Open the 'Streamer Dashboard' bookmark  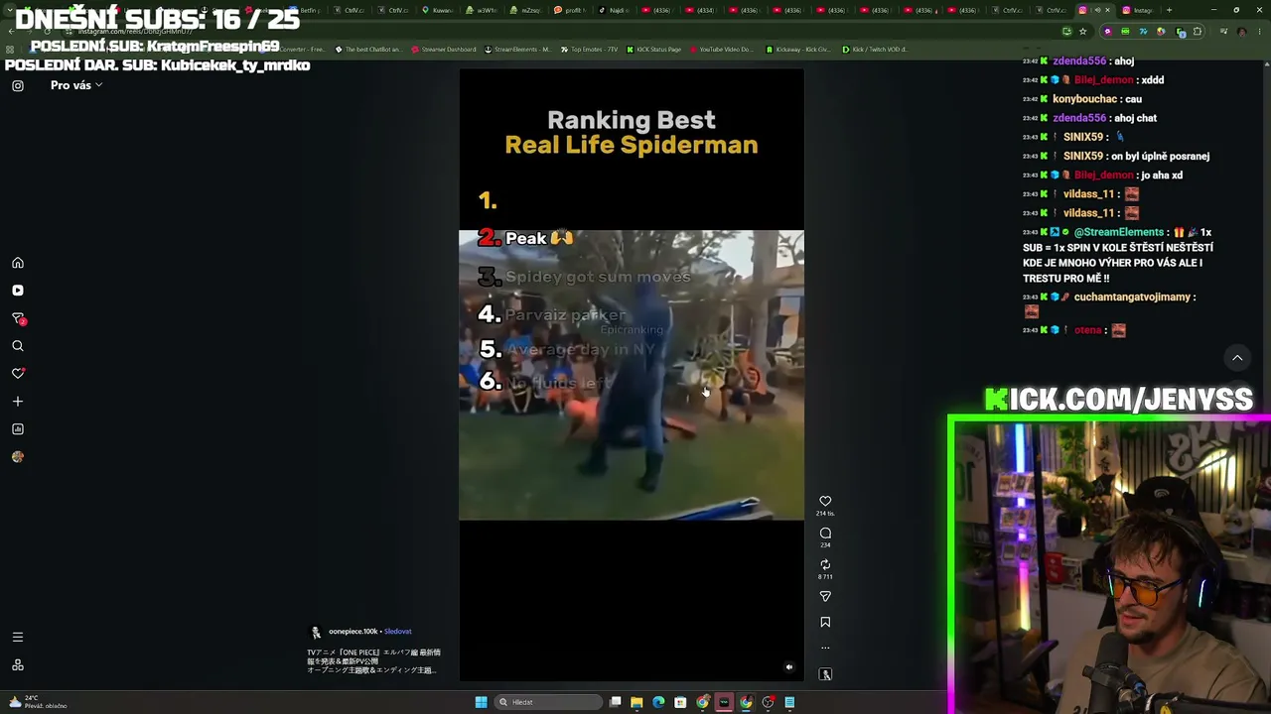tap(443, 50)
